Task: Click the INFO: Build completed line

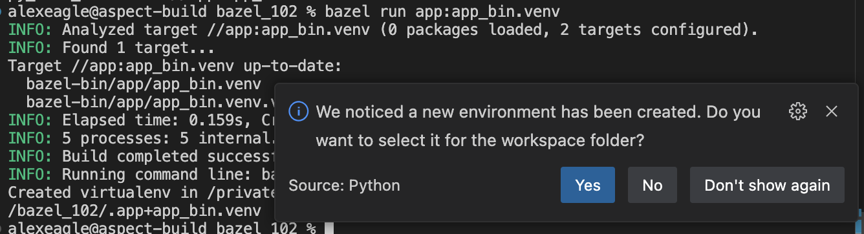Action: (x=142, y=156)
